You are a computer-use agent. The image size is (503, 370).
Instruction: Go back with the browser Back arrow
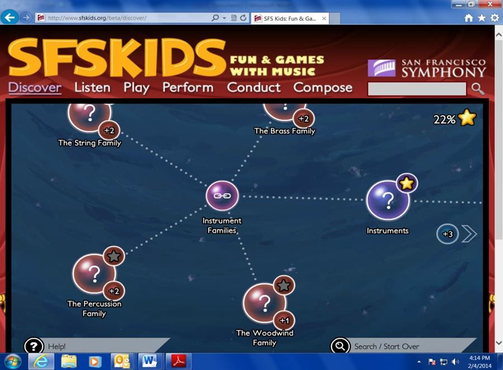pyautogui.click(x=10, y=17)
